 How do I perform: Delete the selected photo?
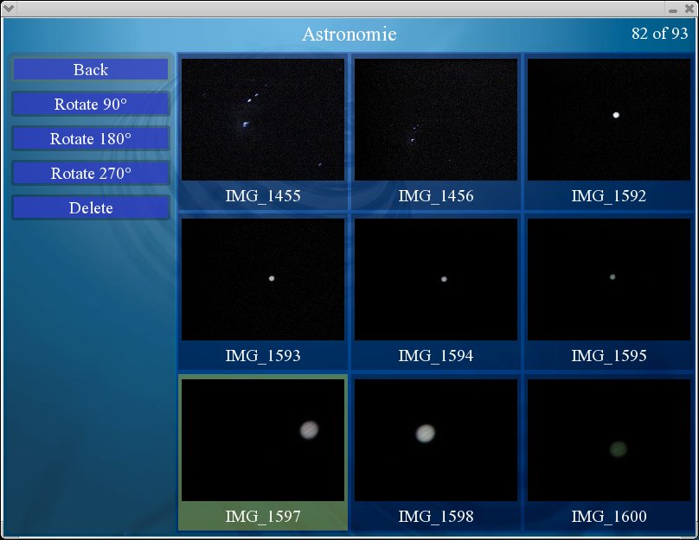91,208
